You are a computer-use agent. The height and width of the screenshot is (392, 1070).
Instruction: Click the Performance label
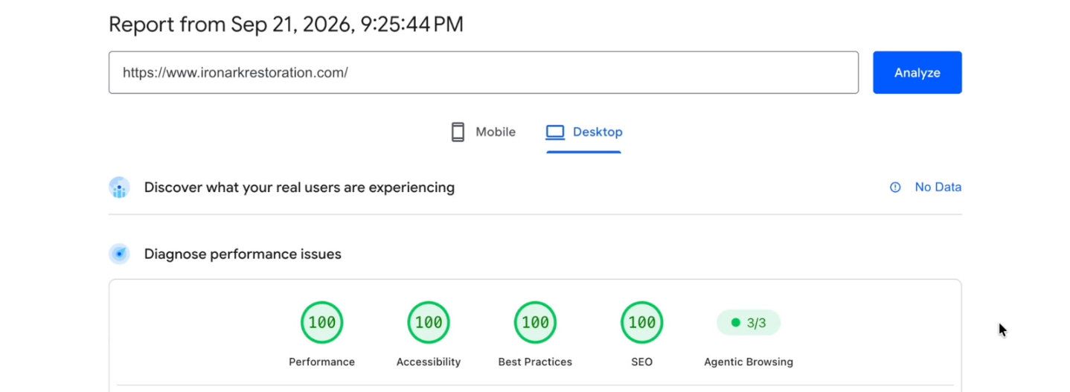tap(321, 362)
